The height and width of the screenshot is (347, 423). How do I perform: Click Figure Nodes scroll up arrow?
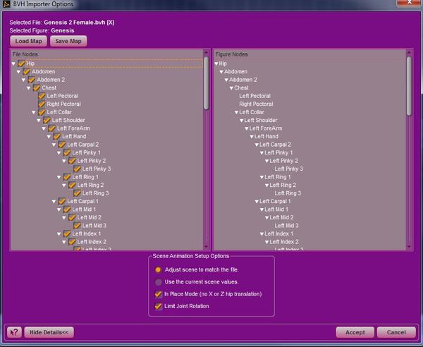click(409, 53)
